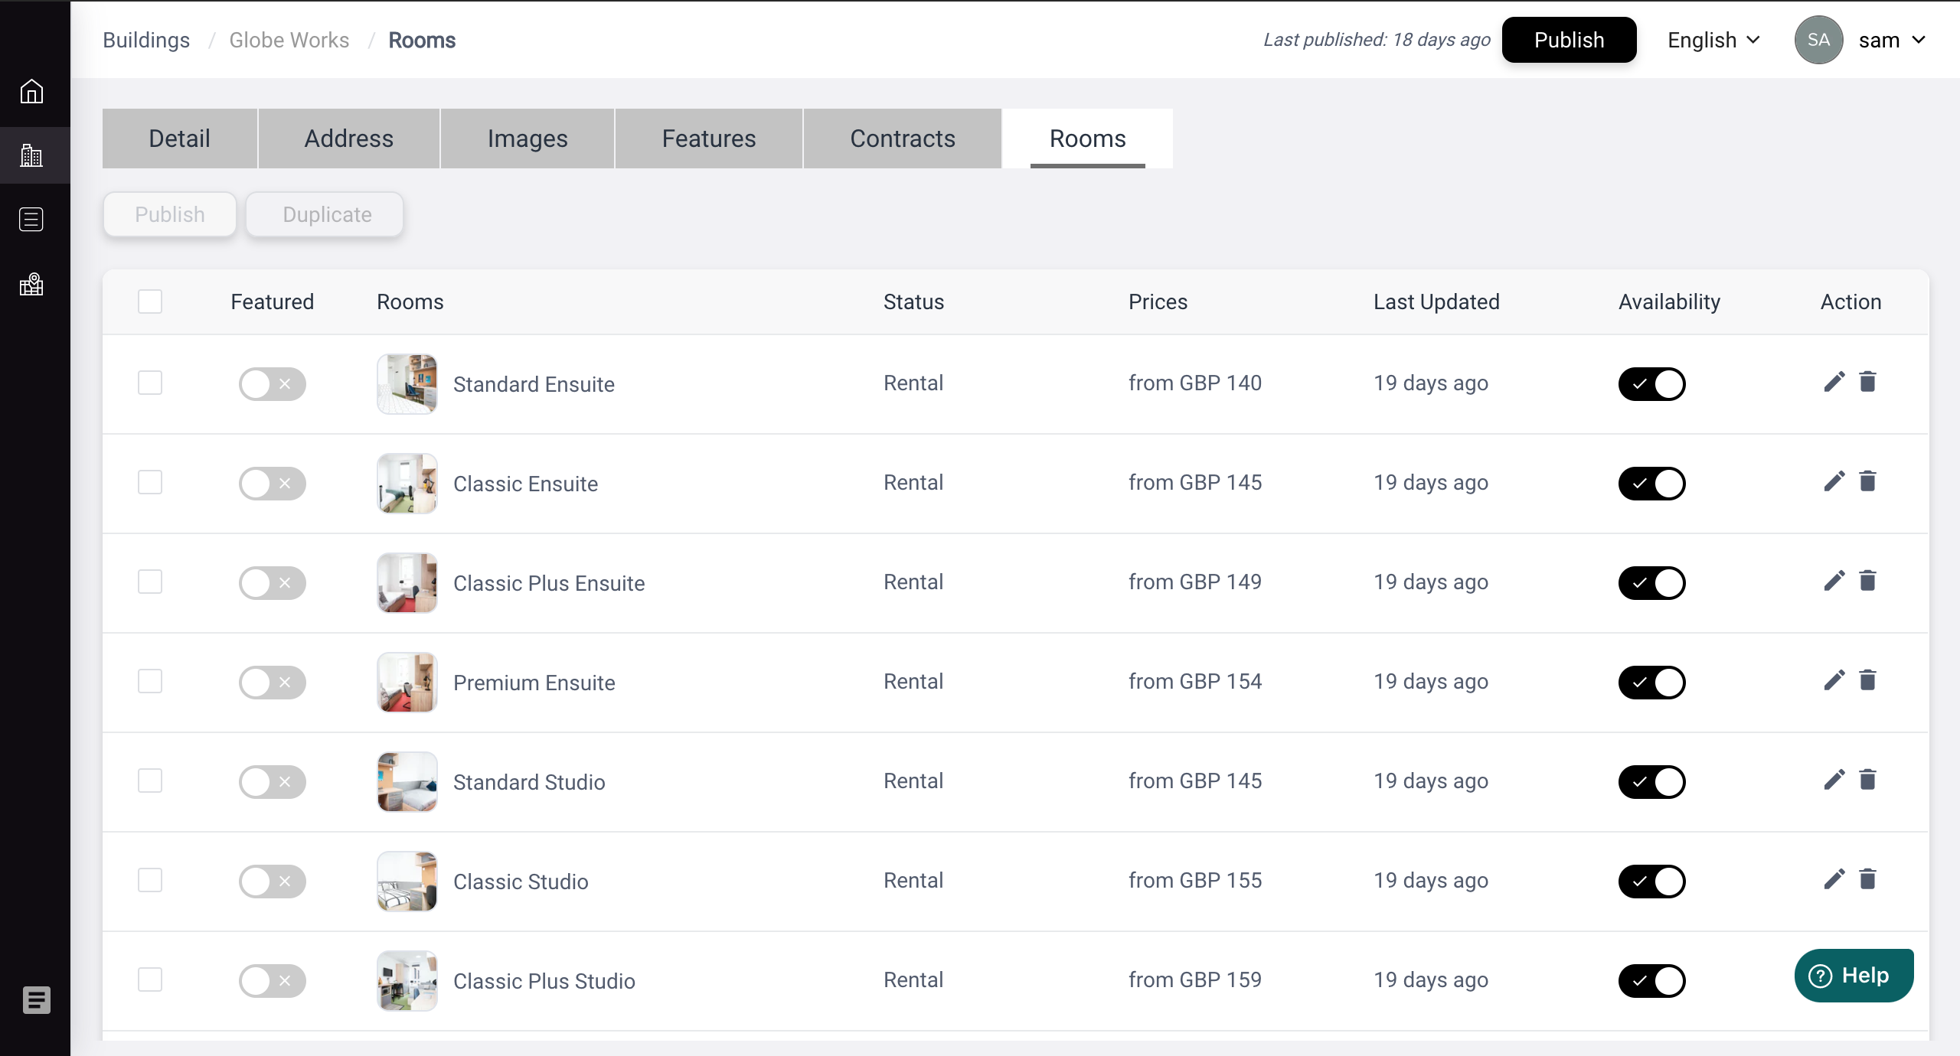Switch to the Contracts tab

902,139
